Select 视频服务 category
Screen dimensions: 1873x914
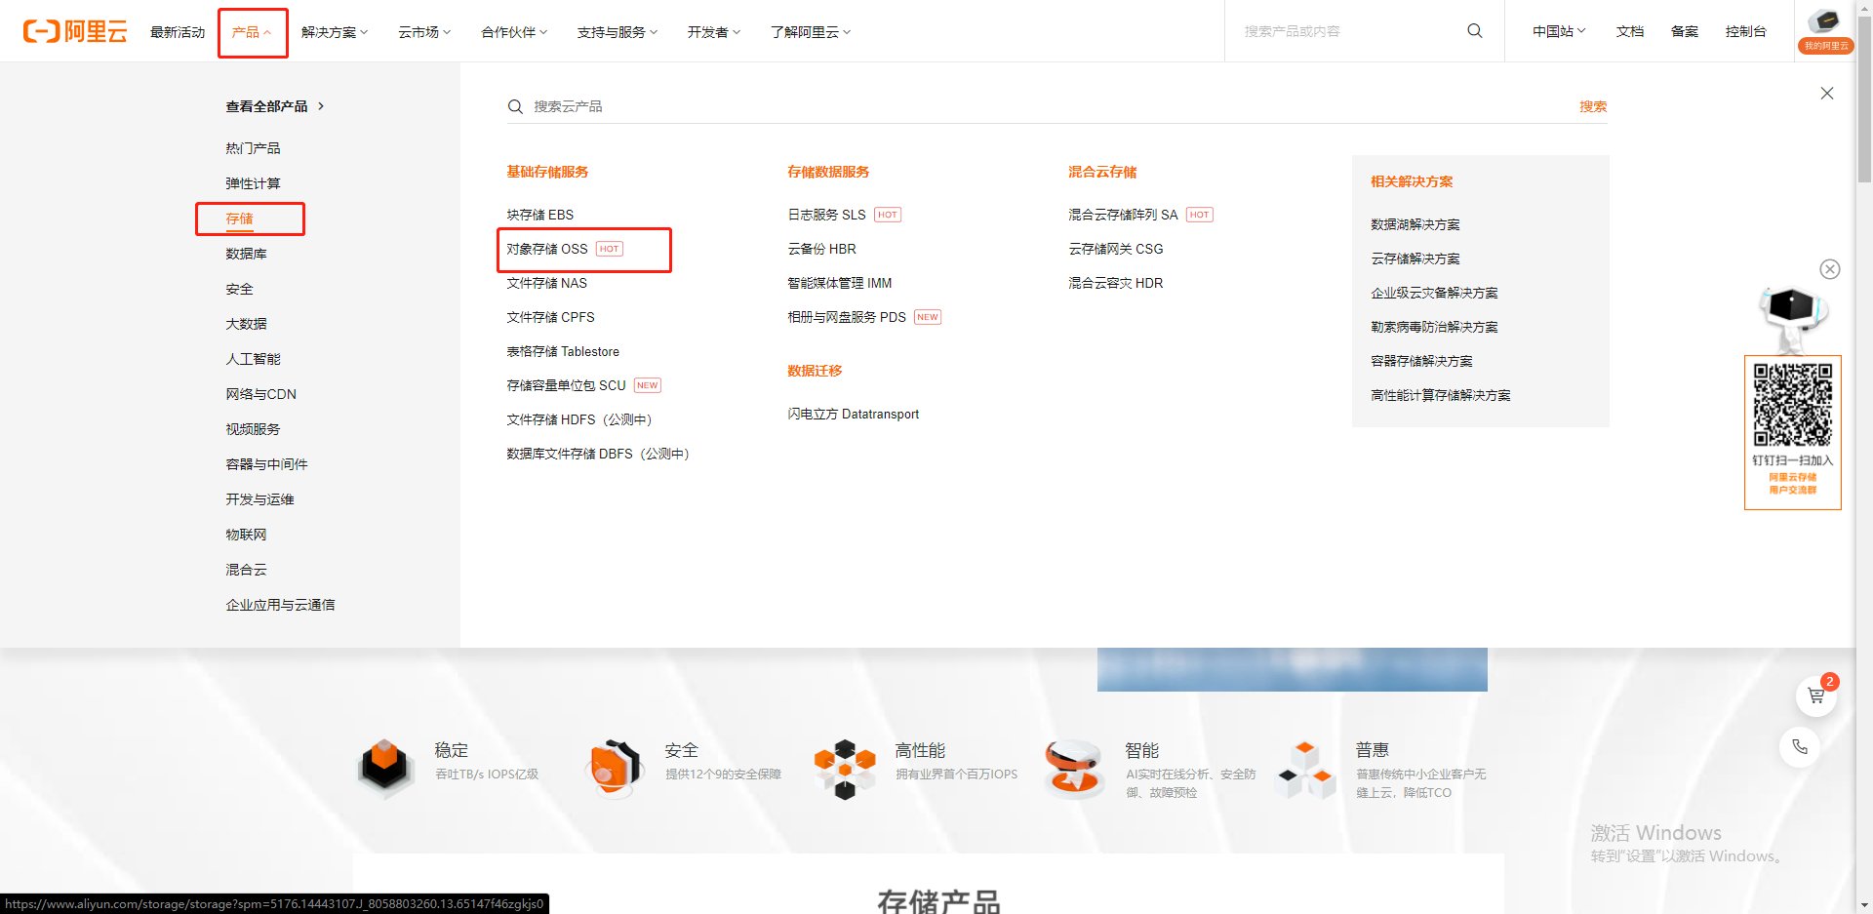point(253,429)
